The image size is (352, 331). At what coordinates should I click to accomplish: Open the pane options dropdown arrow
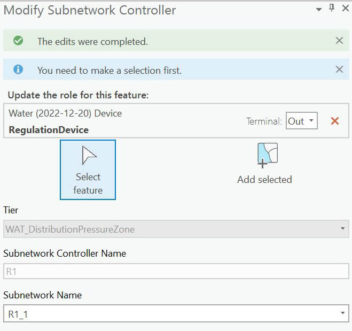(x=319, y=9)
